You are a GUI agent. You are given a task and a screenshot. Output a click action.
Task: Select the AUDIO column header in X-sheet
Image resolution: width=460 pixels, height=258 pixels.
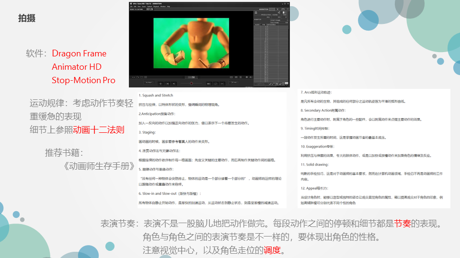click(257, 25)
